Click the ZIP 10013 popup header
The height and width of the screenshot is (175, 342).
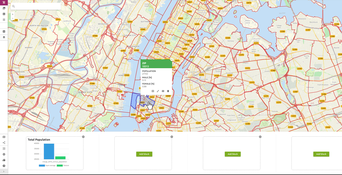point(156,64)
